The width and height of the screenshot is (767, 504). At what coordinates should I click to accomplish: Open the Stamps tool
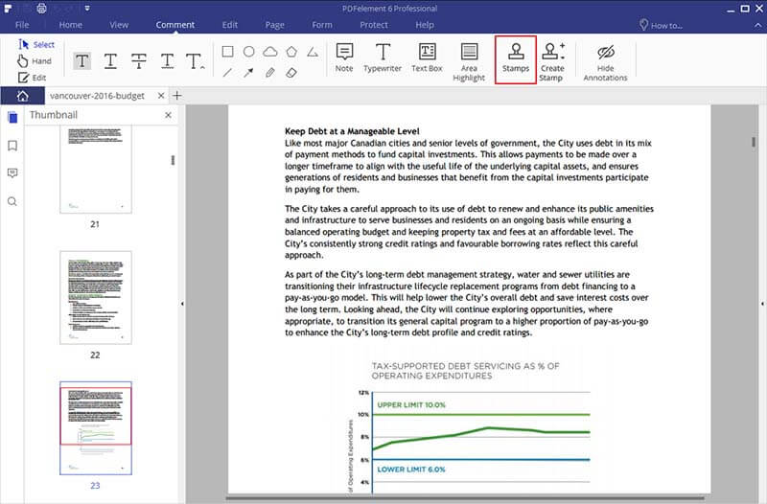pos(516,59)
